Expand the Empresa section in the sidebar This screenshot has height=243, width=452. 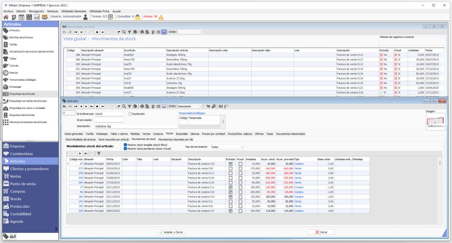(x=30, y=146)
